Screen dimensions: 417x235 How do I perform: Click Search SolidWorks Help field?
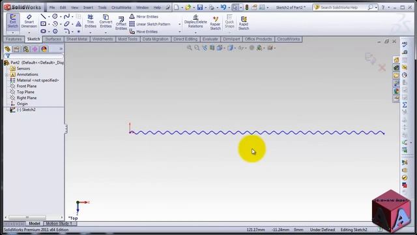[x=343, y=7]
